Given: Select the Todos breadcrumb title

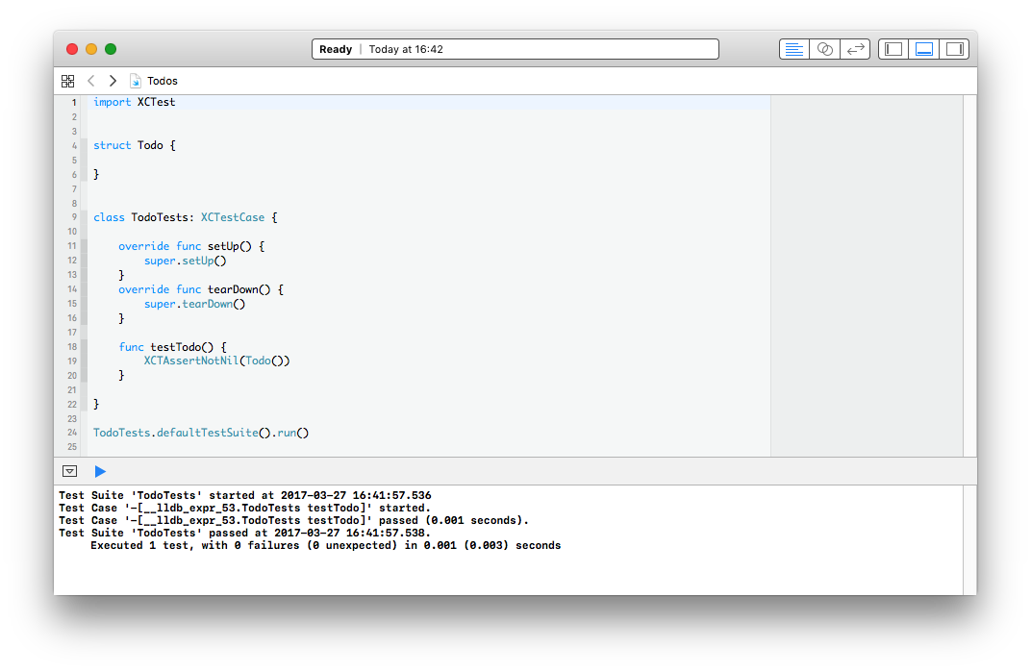Looking at the screenshot, I should (x=163, y=81).
